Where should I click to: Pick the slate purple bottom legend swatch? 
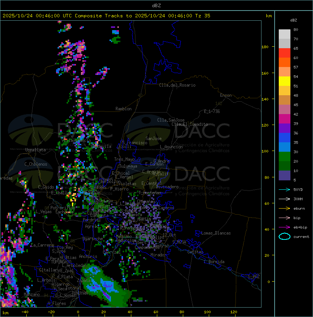coord(284,175)
